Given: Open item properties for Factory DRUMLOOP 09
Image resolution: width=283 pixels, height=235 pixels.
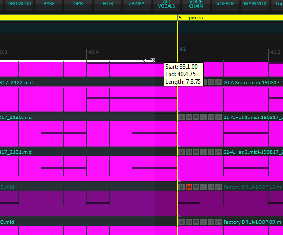Looking at the screenshot, I should pos(203,222).
